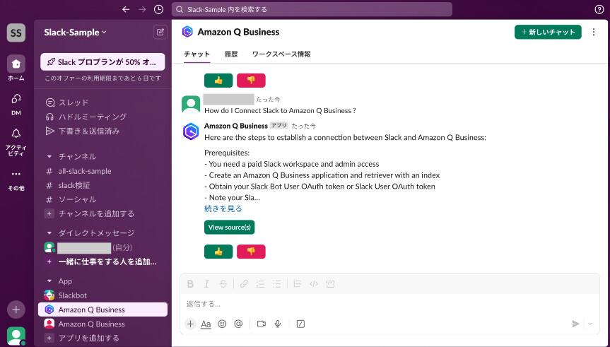
Task: Open your own (自分) direct message
Action: click(102, 247)
